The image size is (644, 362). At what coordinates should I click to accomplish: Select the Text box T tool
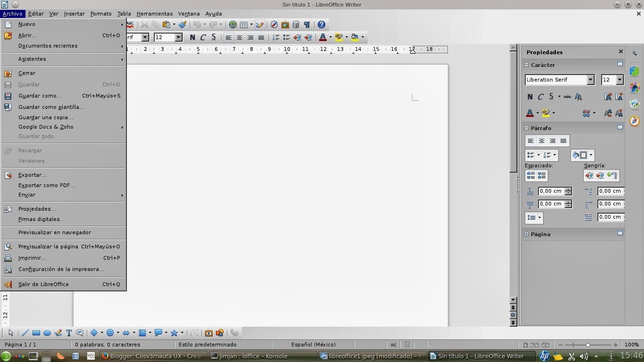pyautogui.click(x=69, y=333)
